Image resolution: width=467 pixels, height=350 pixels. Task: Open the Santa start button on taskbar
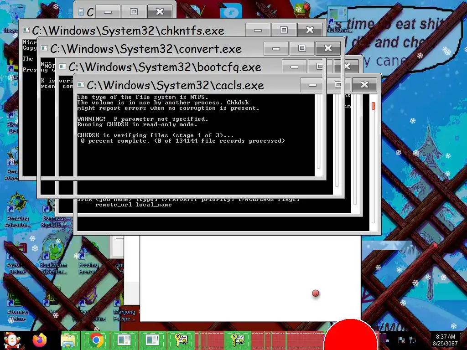coord(11,340)
